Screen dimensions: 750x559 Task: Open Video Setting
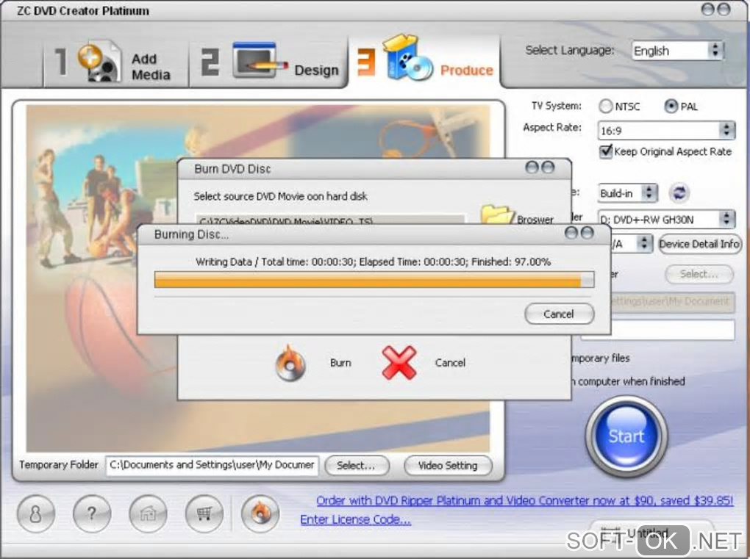[448, 466]
